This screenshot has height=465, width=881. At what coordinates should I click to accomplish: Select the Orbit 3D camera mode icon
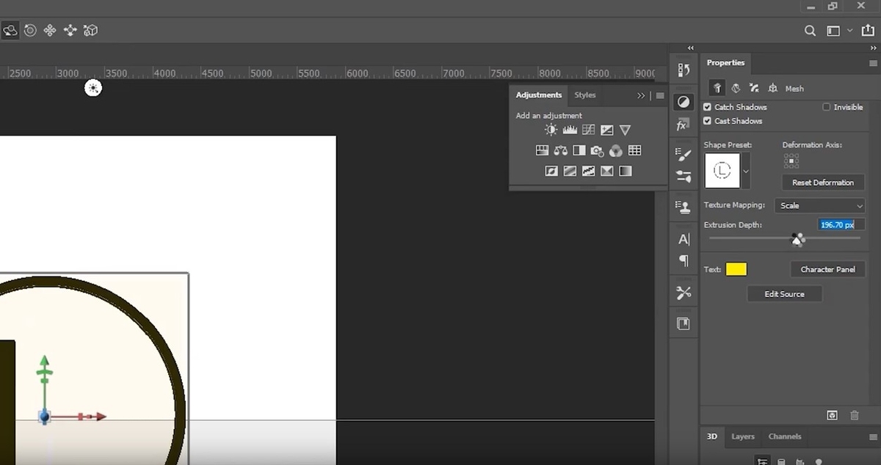[10, 31]
